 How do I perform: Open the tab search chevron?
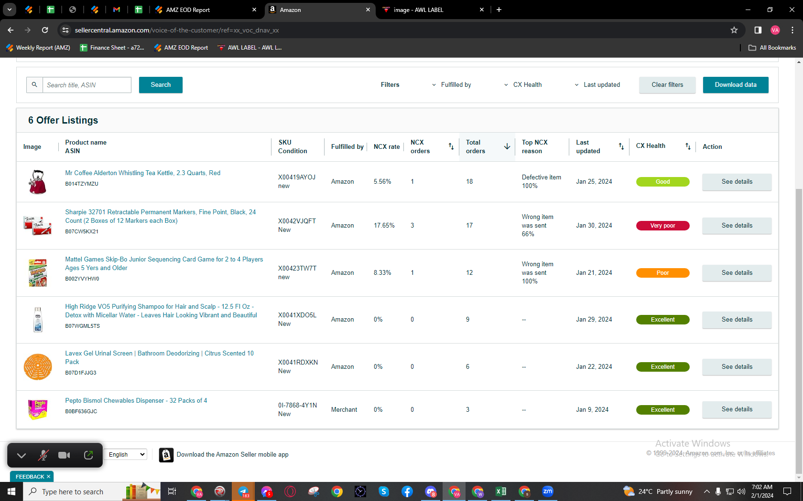point(10,10)
